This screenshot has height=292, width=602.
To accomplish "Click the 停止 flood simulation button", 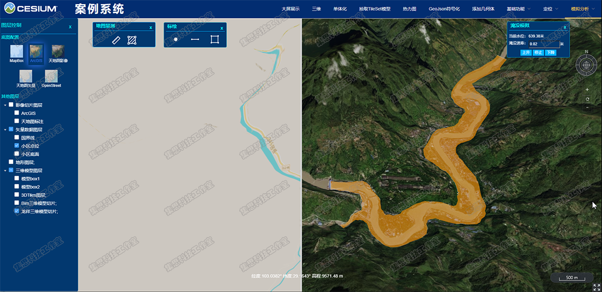I will point(538,52).
